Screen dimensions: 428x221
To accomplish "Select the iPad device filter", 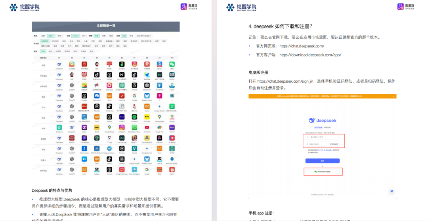I will coord(84,36).
